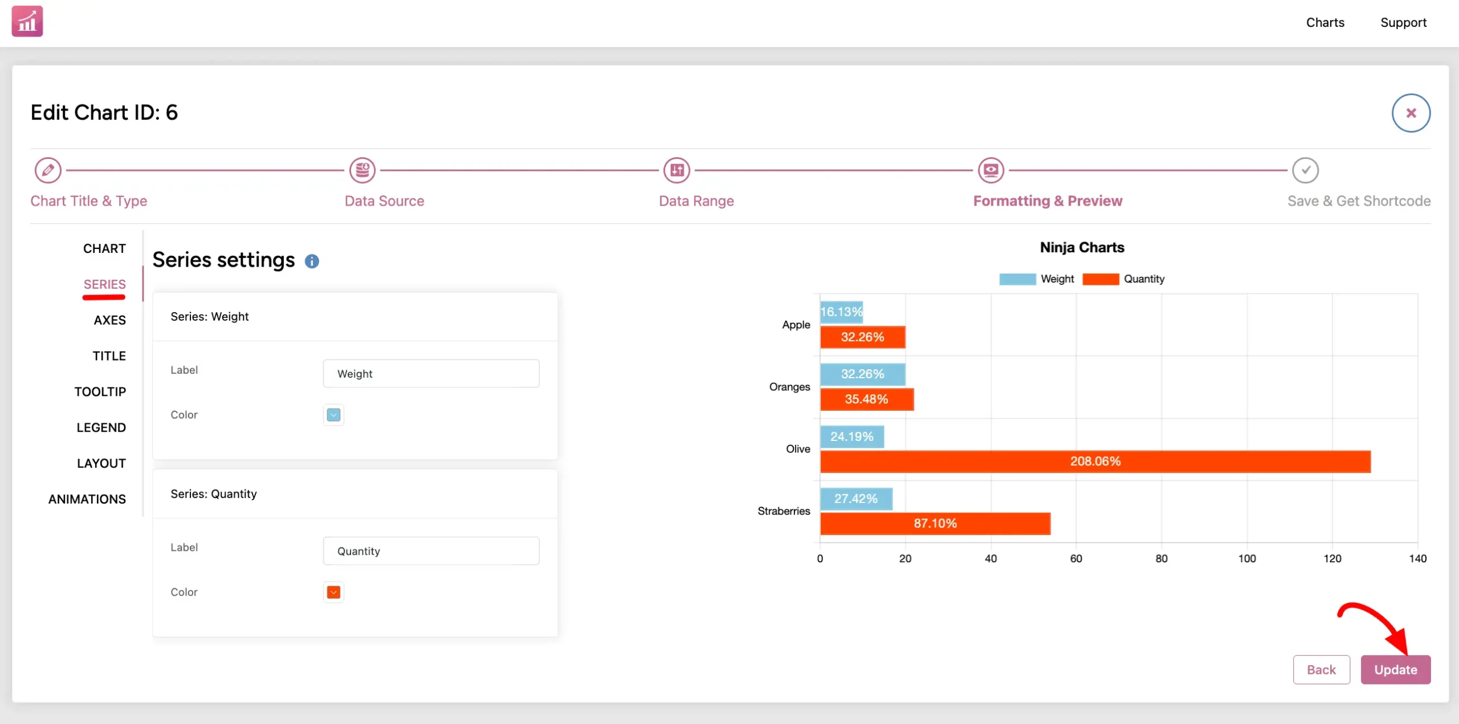Viewport: 1459px width, 724px height.
Task: Select the Formatting & Preview step label
Action: pos(1048,201)
